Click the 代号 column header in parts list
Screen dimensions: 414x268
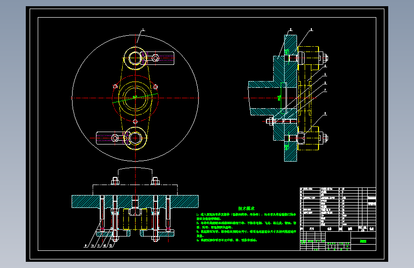[x=311, y=229]
